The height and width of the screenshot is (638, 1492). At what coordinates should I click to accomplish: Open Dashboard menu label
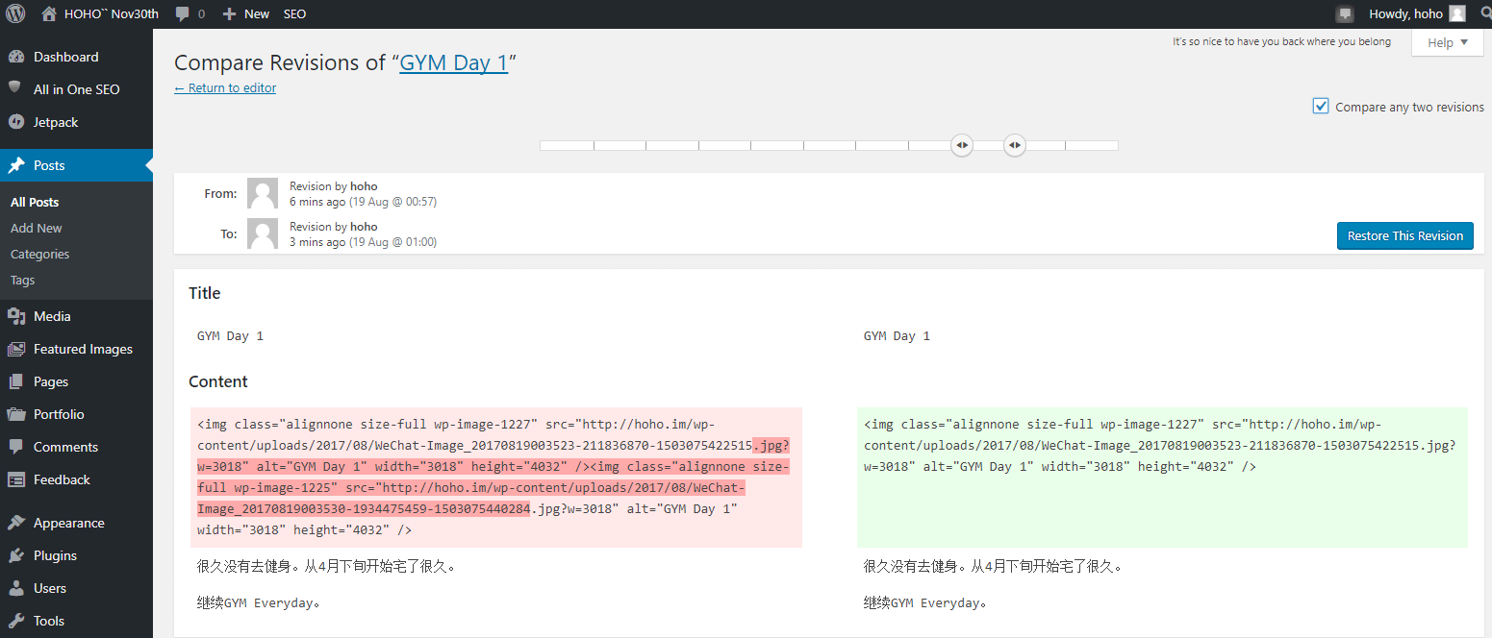click(x=65, y=57)
